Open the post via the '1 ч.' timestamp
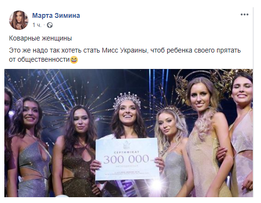This screenshot has width=261, height=203. [37, 25]
